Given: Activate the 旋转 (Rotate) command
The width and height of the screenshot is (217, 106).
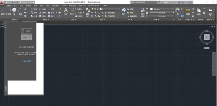Looking at the screenshot, I should coord(43,9).
